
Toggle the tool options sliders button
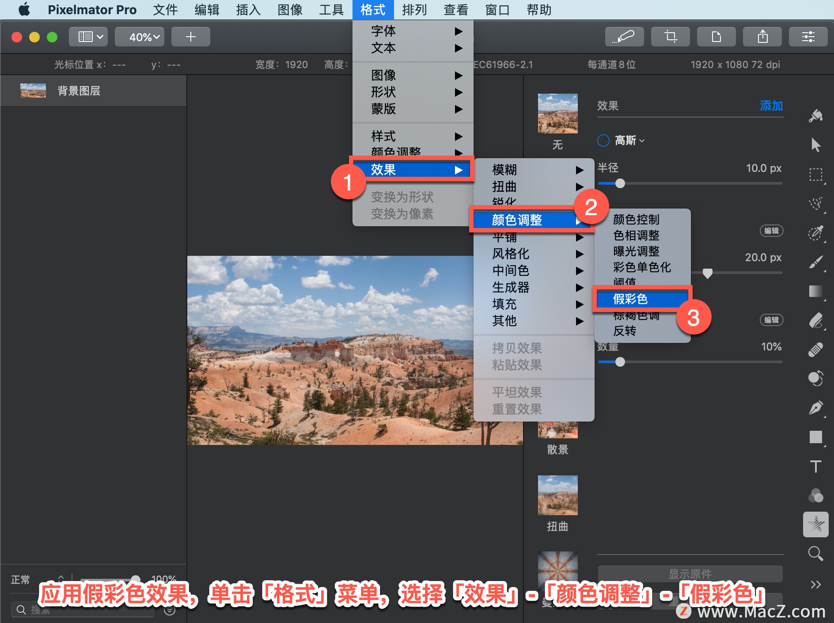coord(808,37)
